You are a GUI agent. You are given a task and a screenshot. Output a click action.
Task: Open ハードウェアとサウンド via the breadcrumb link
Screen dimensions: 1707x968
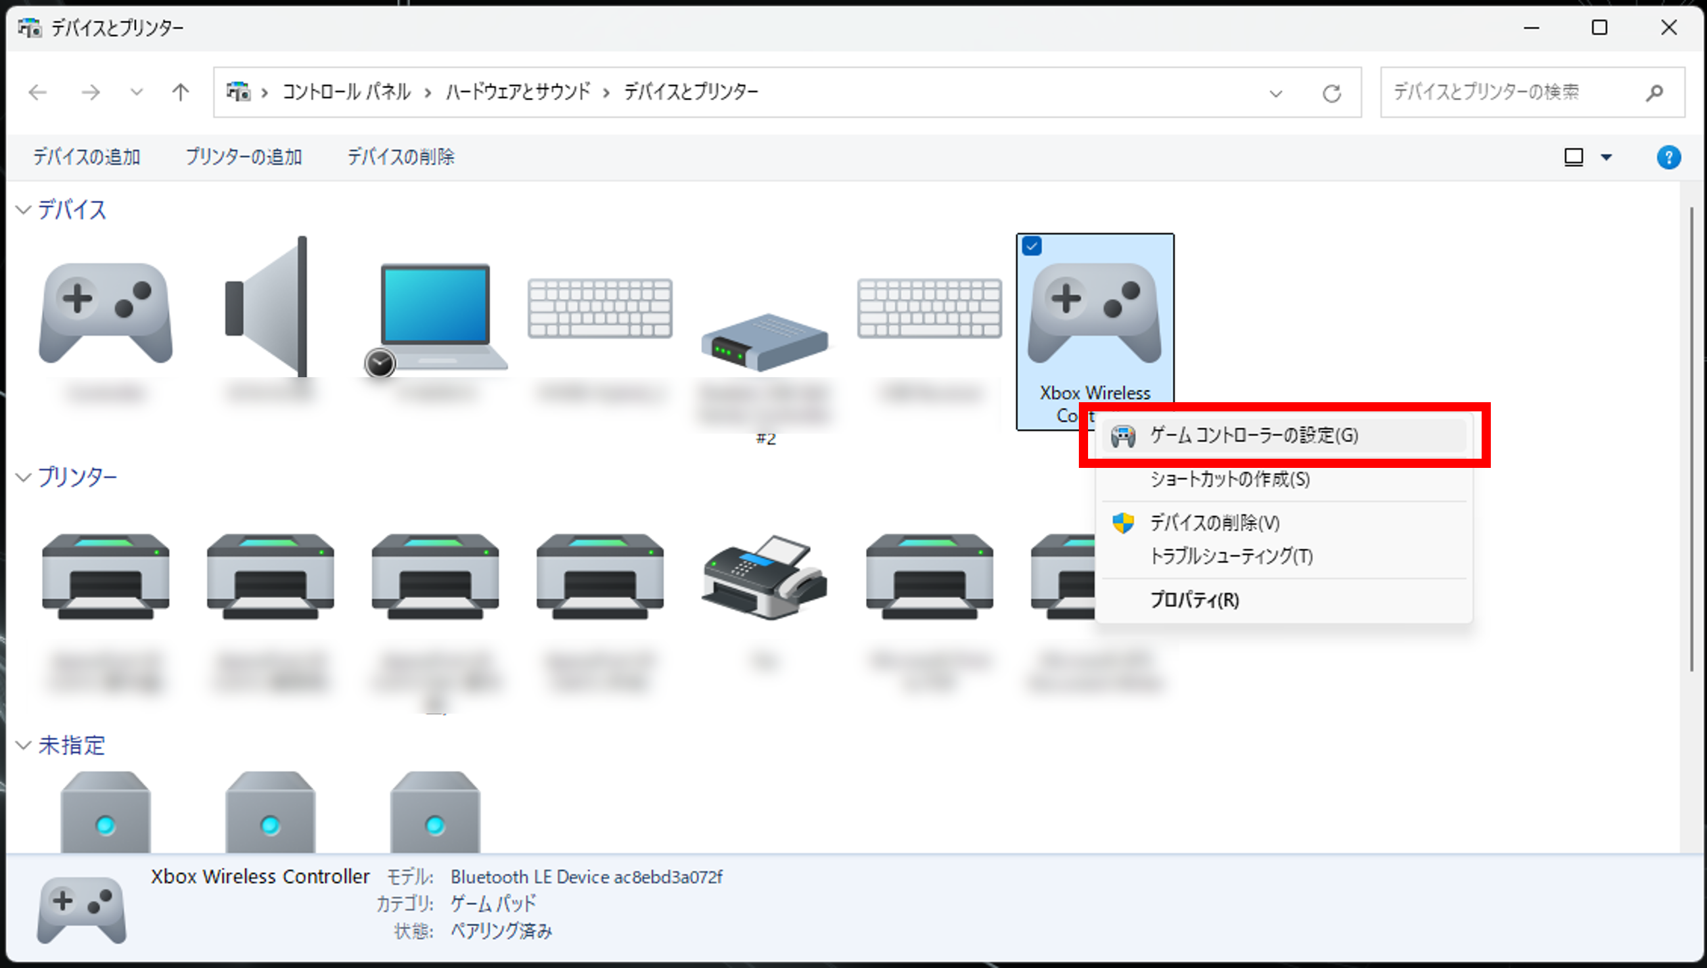518,93
